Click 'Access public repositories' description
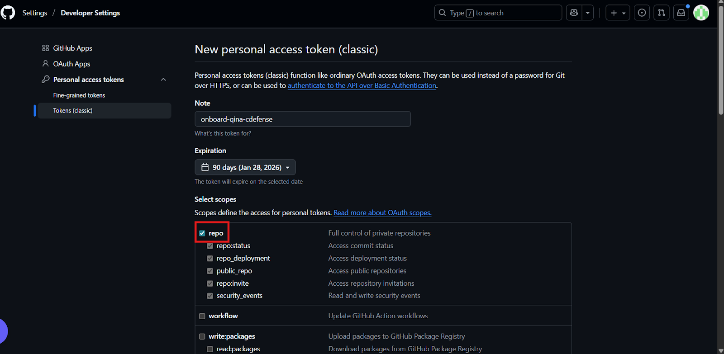The height and width of the screenshot is (354, 724). pyautogui.click(x=367, y=271)
